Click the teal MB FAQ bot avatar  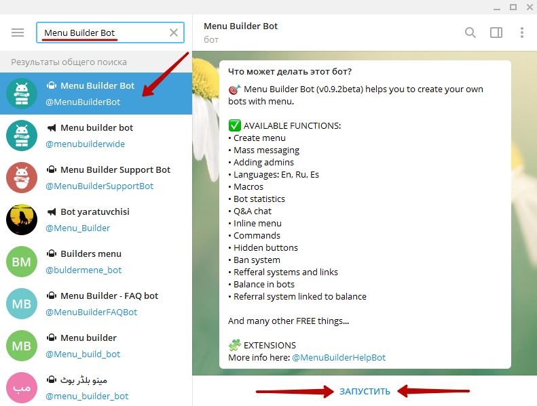(22, 304)
